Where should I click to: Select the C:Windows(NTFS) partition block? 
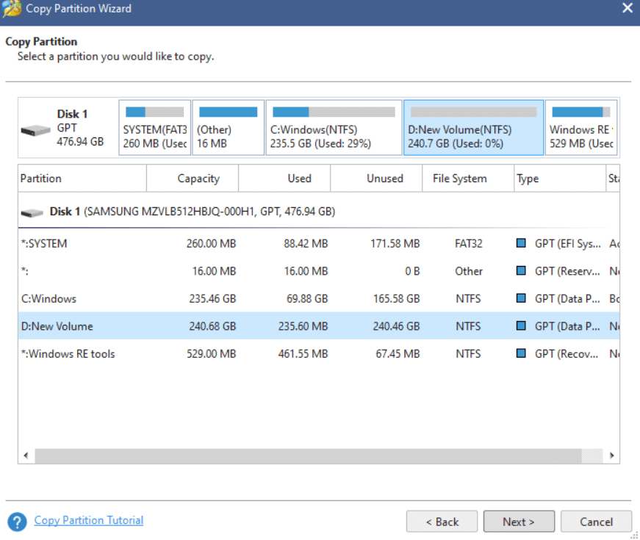coord(334,128)
